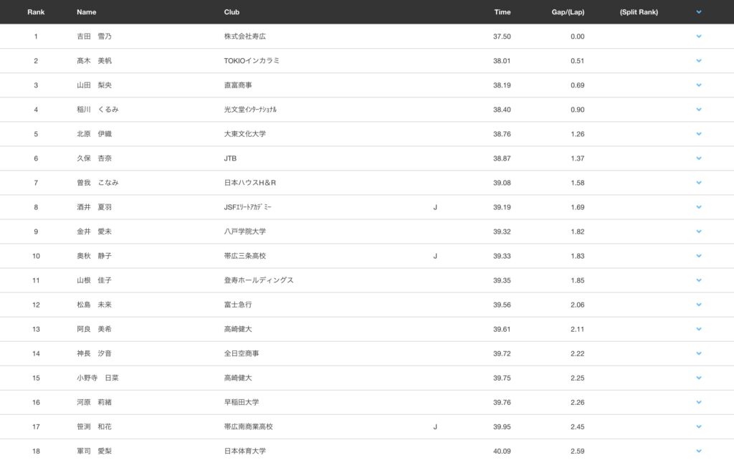The image size is (734, 463).
Task: Click the Gap/(Lap) column header
Action: click(568, 12)
